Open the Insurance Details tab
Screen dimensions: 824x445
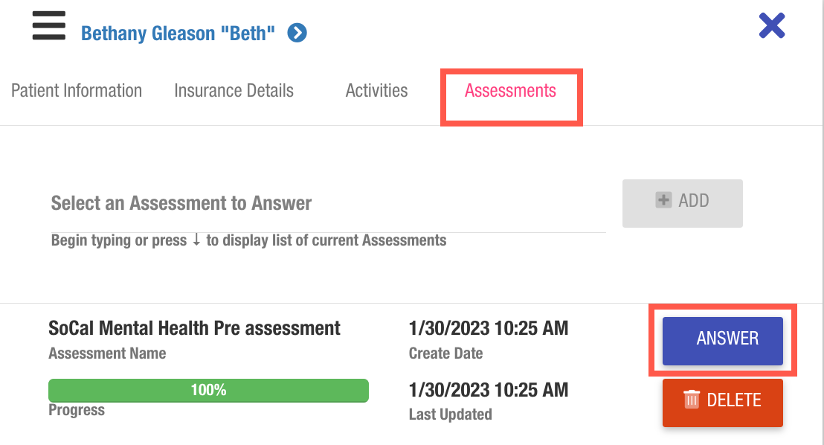click(x=234, y=91)
